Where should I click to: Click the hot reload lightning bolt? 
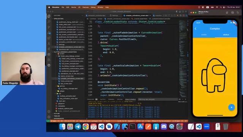click(178, 16)
